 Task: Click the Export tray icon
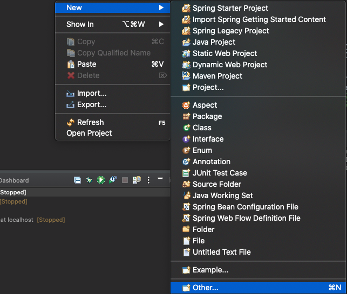click(70, 104)
